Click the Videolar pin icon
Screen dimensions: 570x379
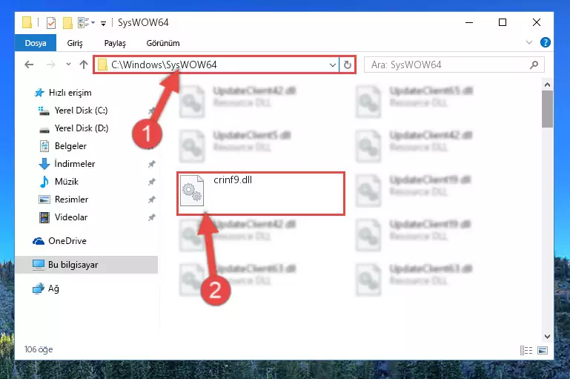click(x=152, y=217)
